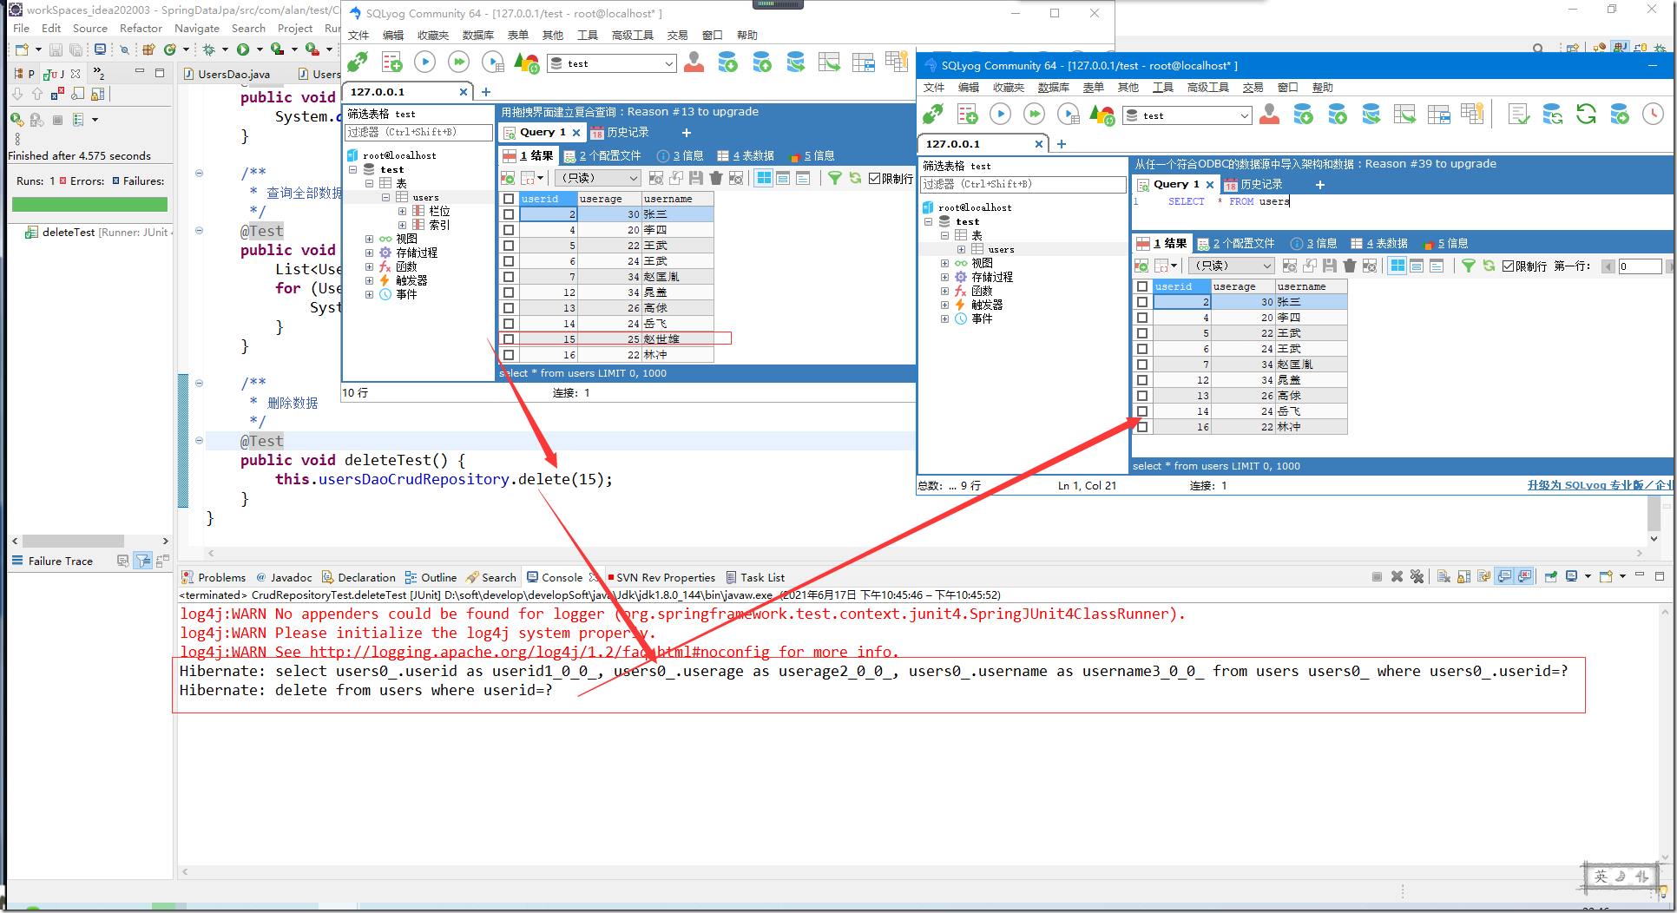1677x913 pixels.
Task: Click delete row trash icon in right SQLyog result
Action: tap(1349, 266)
